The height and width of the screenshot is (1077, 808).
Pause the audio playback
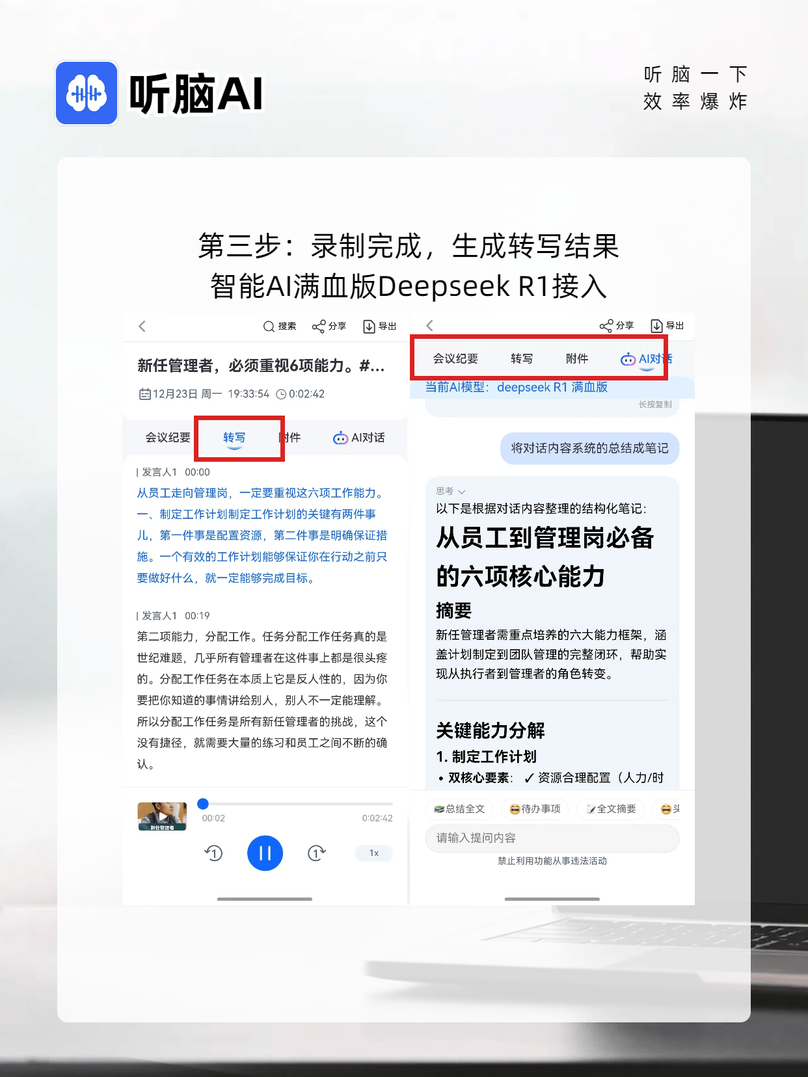265,853
